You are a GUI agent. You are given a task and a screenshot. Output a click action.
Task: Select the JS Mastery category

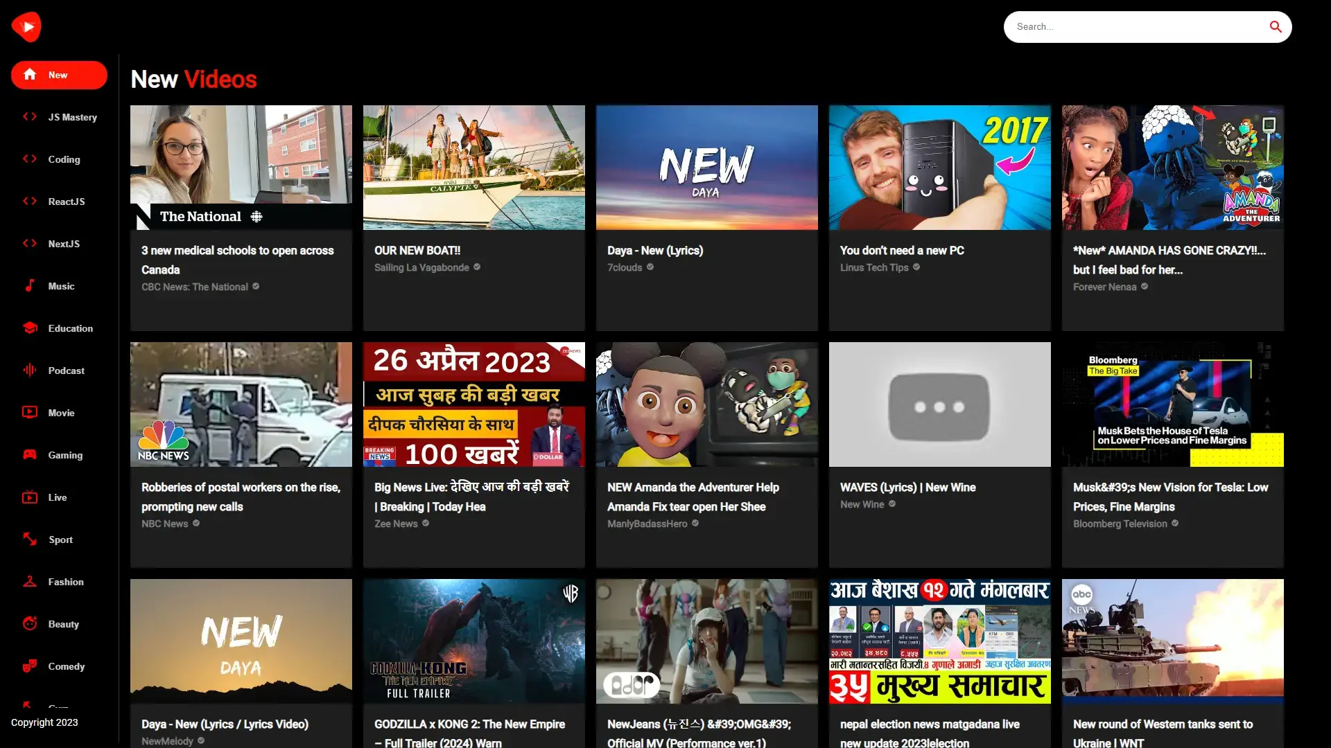[x=59, y=117]
